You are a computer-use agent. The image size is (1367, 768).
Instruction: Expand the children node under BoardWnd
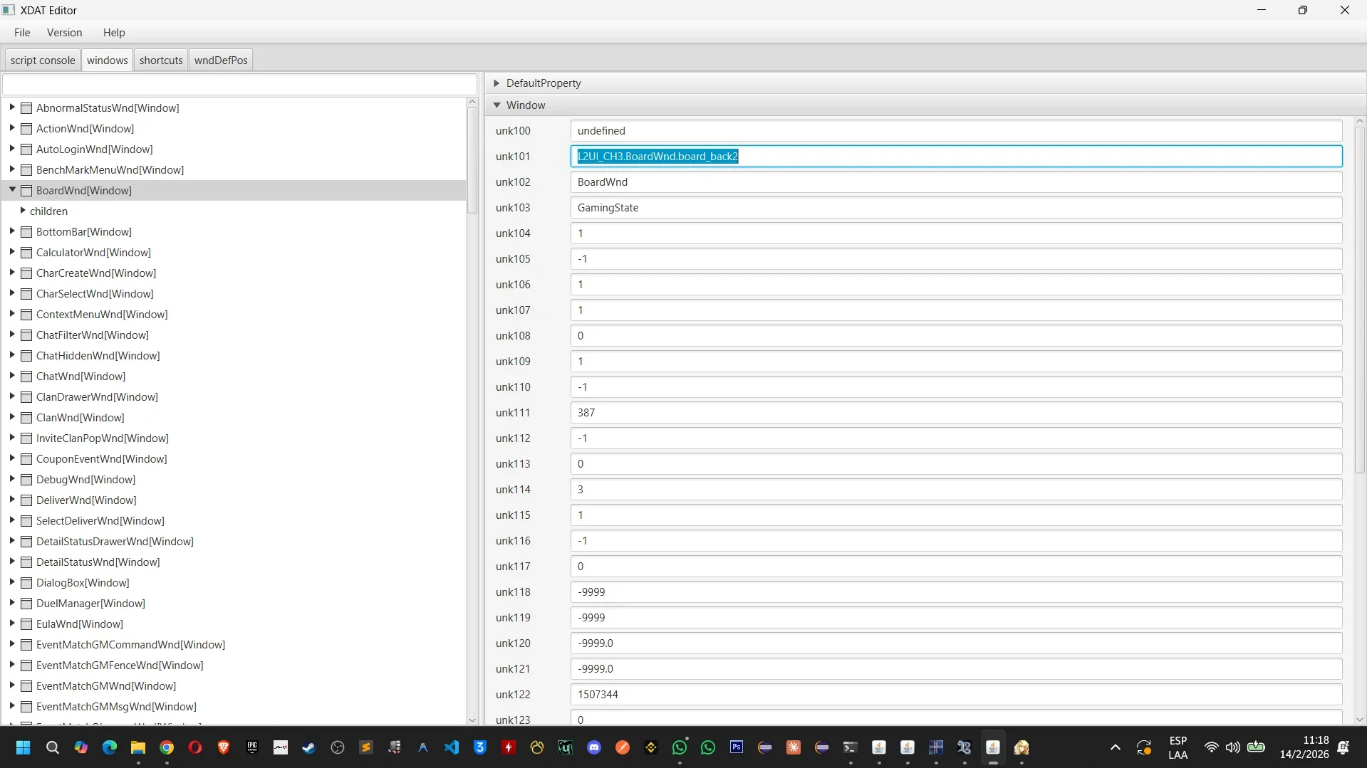point(23,211)
